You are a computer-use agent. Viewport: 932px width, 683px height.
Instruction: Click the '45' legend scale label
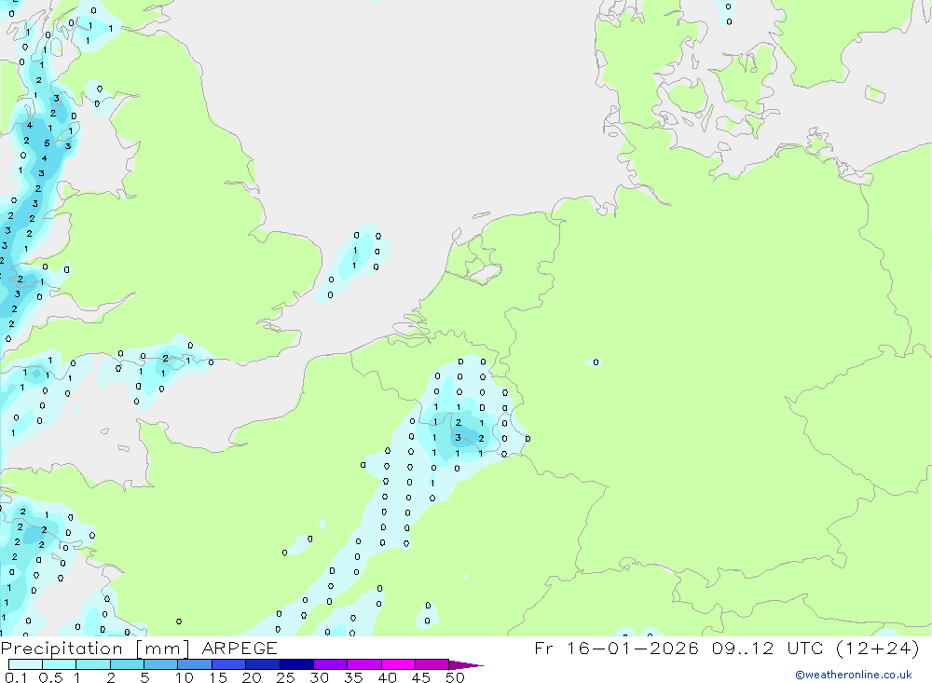[421, 677]
